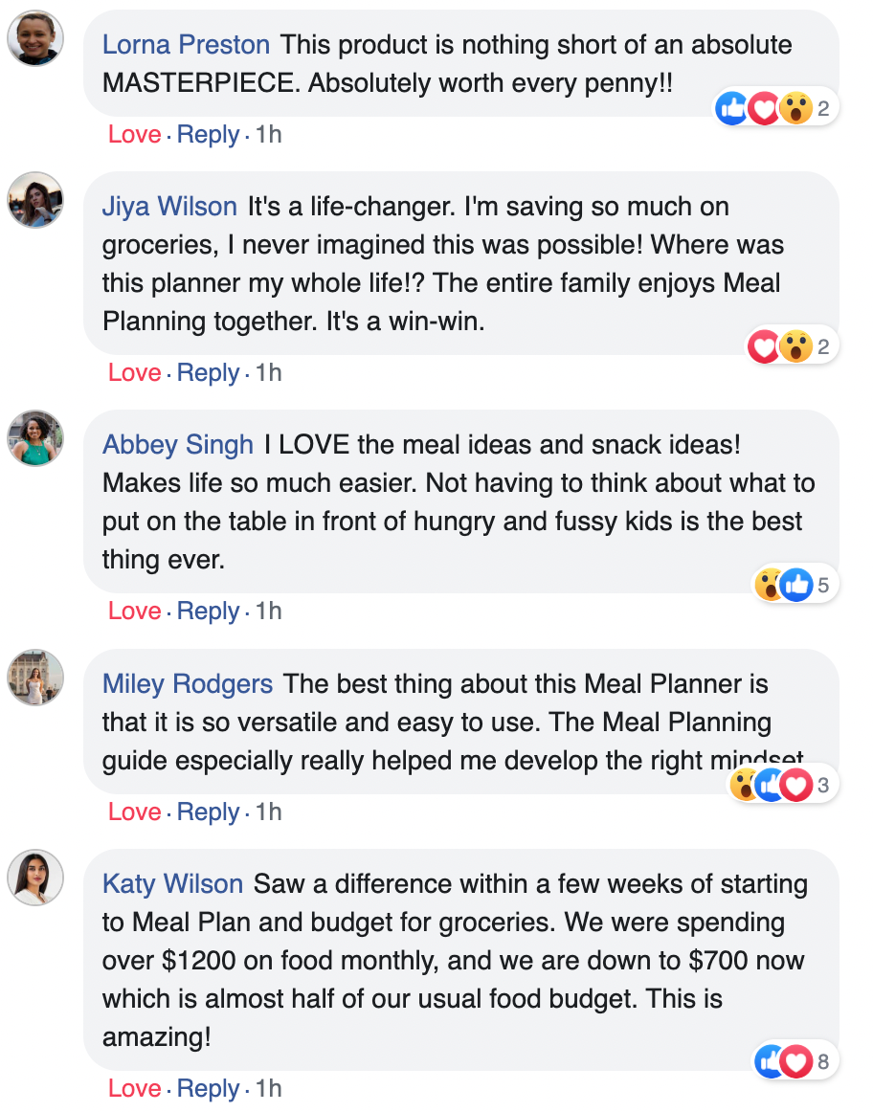Click the Katy Wilson name link
The image size is (873, 1112).
[x=172, y=884]
